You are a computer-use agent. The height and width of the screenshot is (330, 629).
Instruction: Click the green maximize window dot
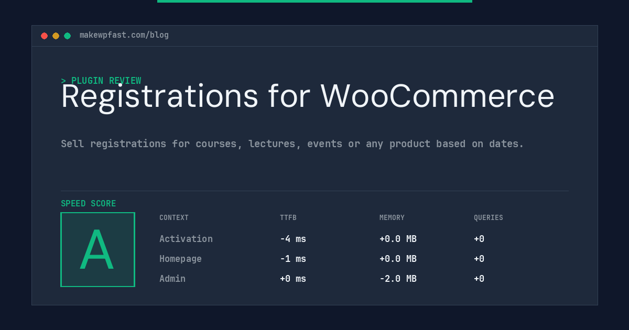[x=67, y=36]
